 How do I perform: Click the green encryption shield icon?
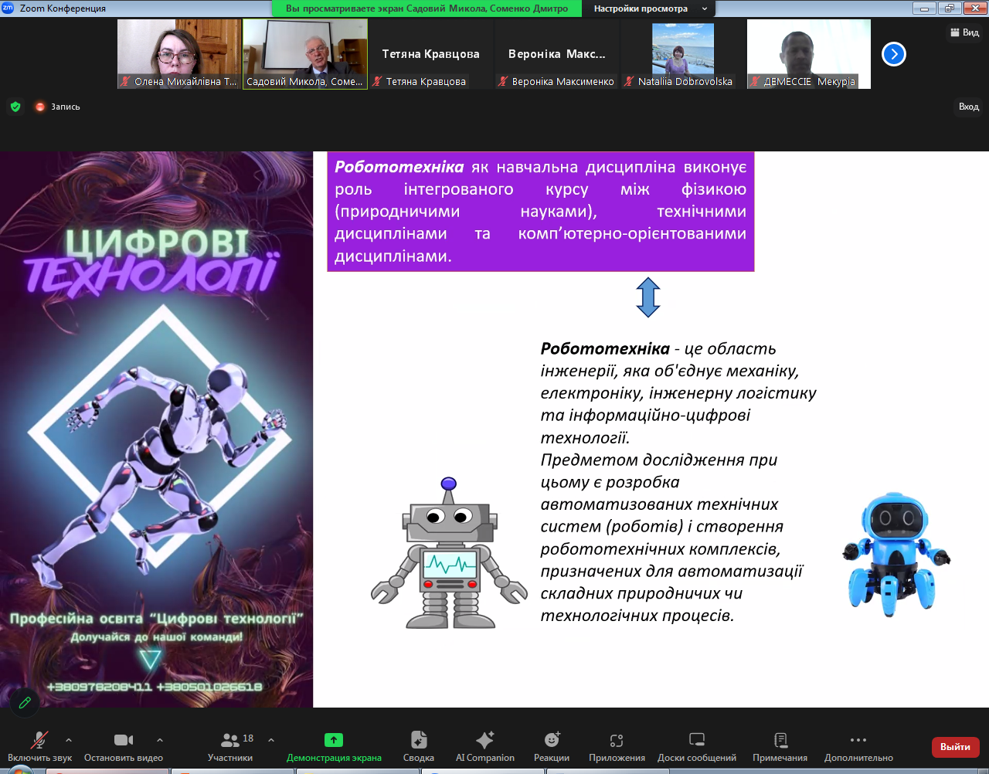(x=15, y=107)
